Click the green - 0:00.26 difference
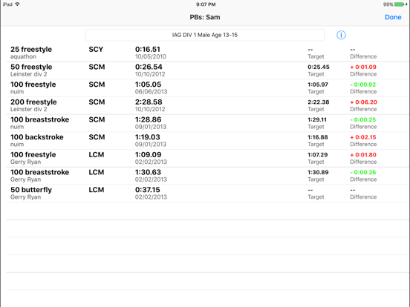The width and height of the screenshot is (410, 307). 363,172
